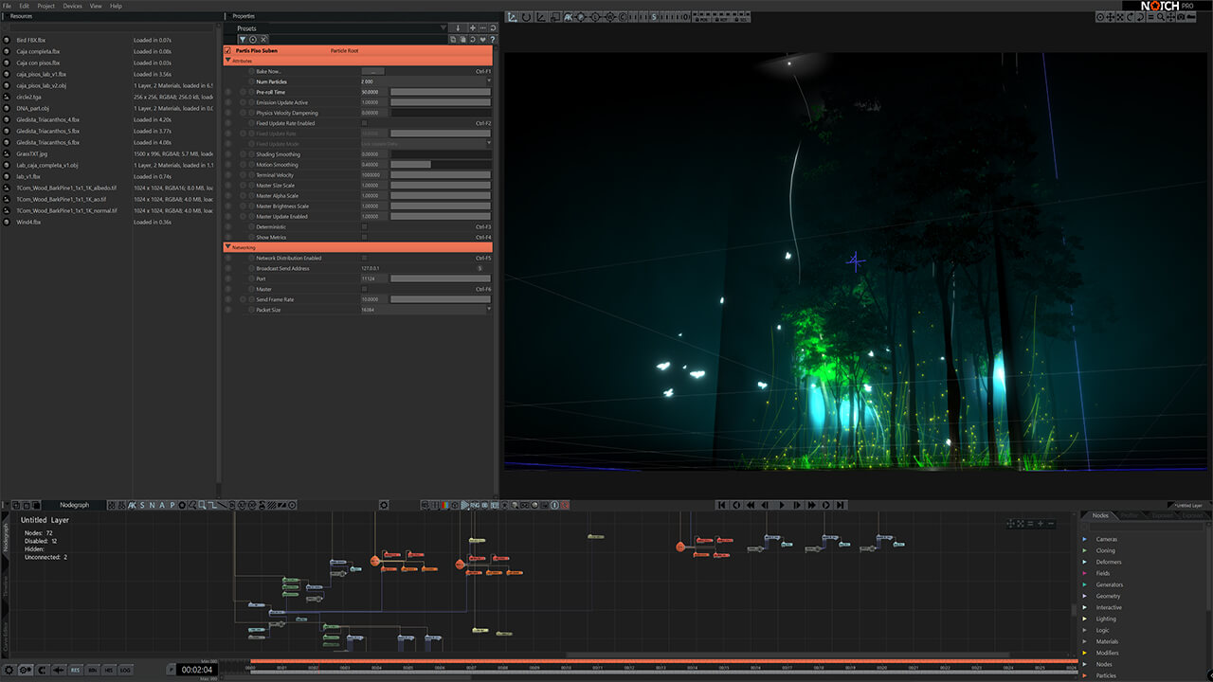Viewport: 1213px width, 682px height.
Task: Click the fast-forward playback button
Action: pyautogui.click(x=811, y=505)
